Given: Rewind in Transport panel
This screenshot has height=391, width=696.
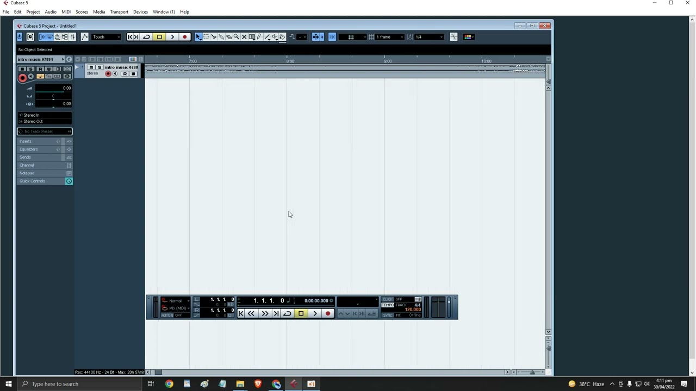Looking at the screenshot, I should pyautogui.click(x=251, y=313).
